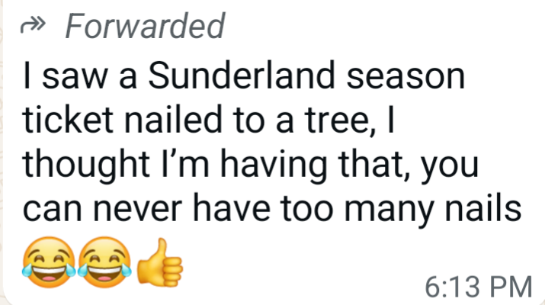Image resolution: width=545 pixels, height=305 pixels.
Task: Tap the italic Forwarded label
Action: pyautogui.click(x=144, y=27)
